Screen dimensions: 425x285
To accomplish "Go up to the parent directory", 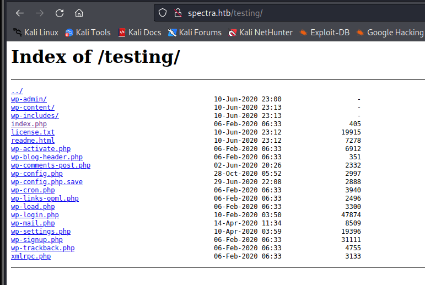I will point(17,91).
